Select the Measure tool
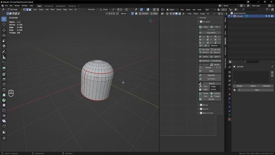The width and height of the screenshot is (275, 155). [4, 57]
